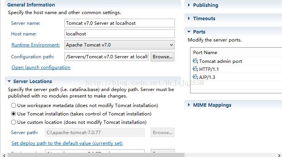Click the General Information heading

coord(31,5)
